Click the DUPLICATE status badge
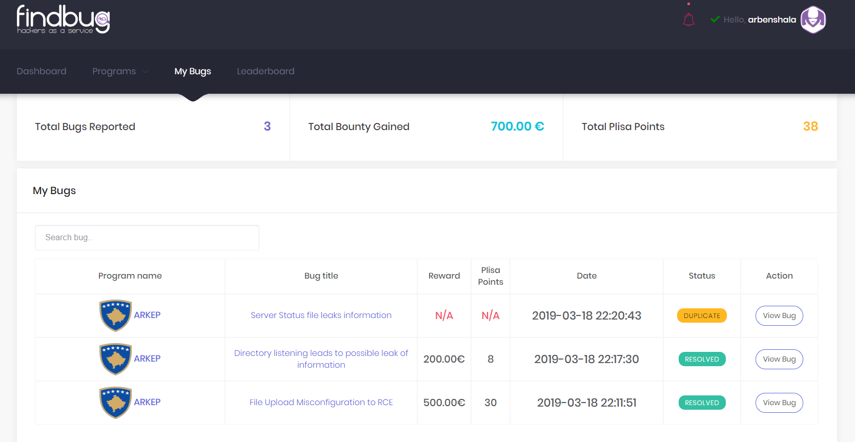 (x=702, y=315)
